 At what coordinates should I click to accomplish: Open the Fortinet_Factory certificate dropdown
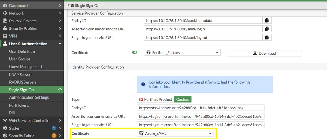[x=182, y=53]
